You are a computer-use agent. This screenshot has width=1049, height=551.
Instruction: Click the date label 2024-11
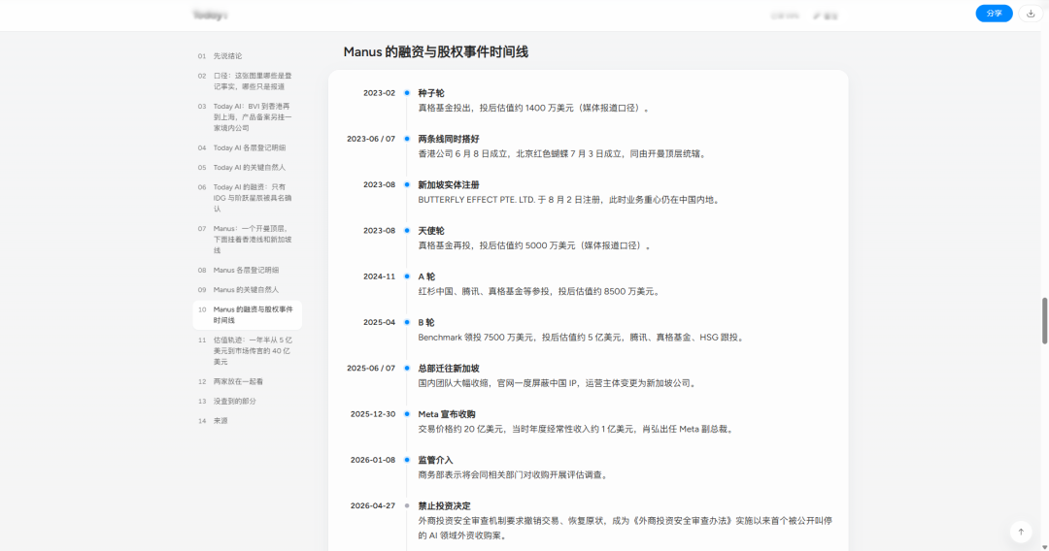click(x=379, y=276)
